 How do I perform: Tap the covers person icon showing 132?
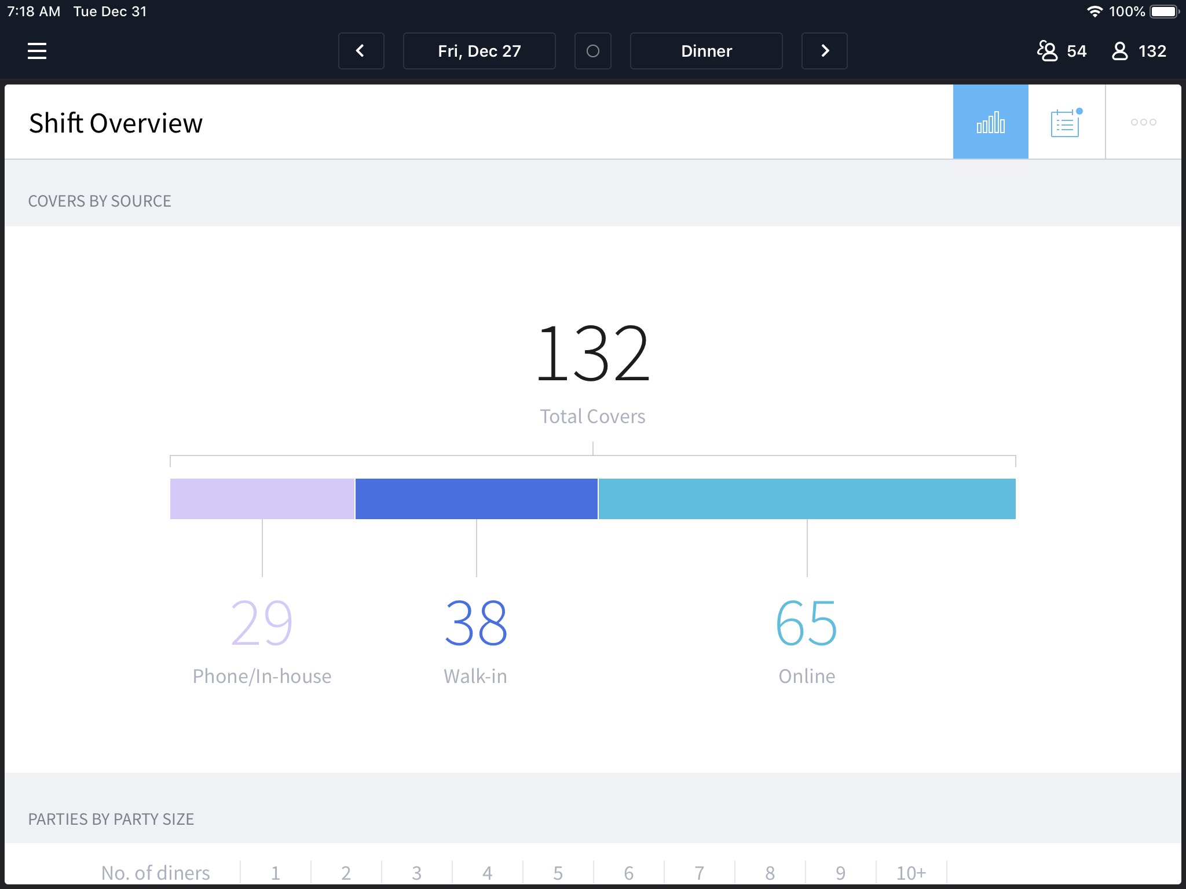click(1120, 51)
